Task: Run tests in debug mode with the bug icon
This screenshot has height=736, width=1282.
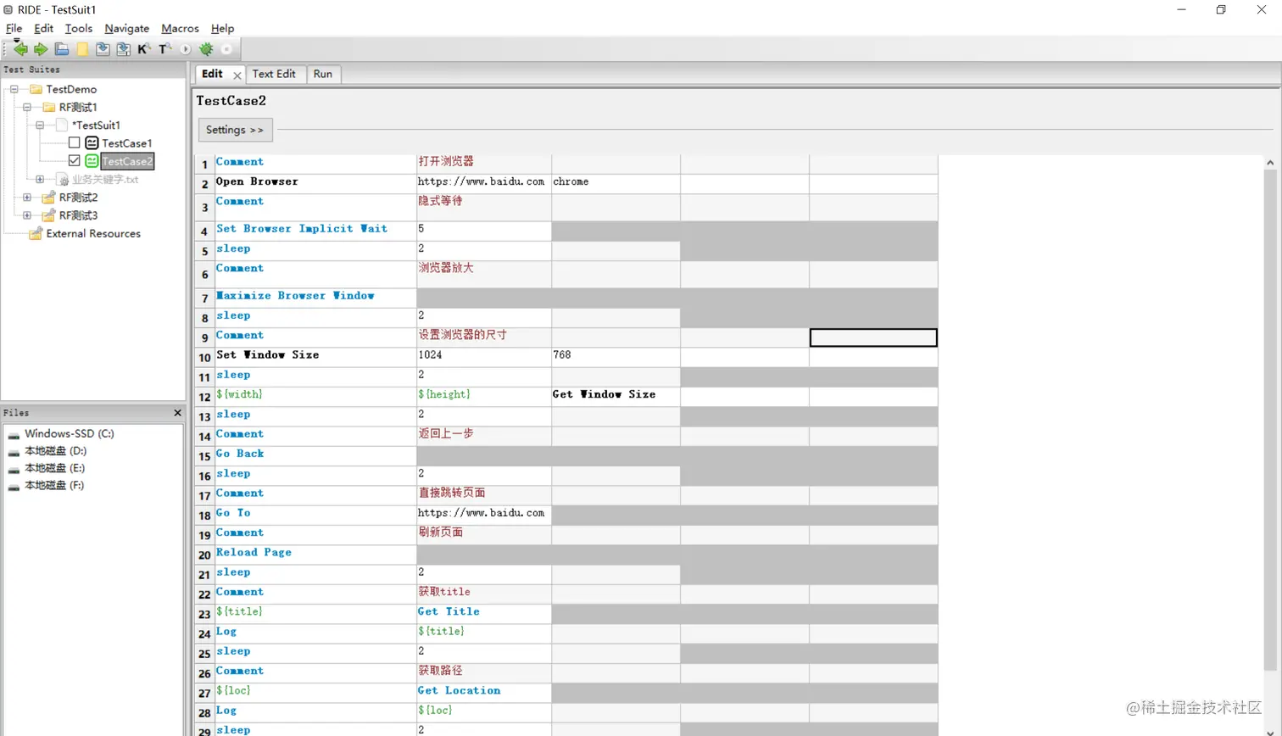Action: [x=206, y=49]
